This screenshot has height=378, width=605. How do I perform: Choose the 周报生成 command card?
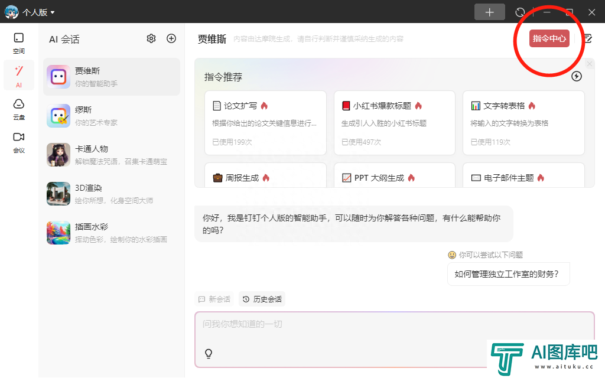click(x=265, y=175)
